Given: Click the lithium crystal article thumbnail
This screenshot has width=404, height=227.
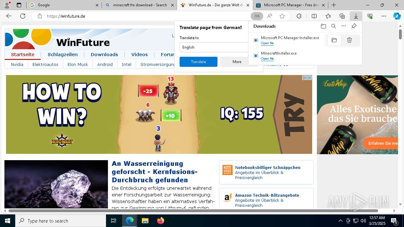Looking at the screenshot, I should (56, 184).
